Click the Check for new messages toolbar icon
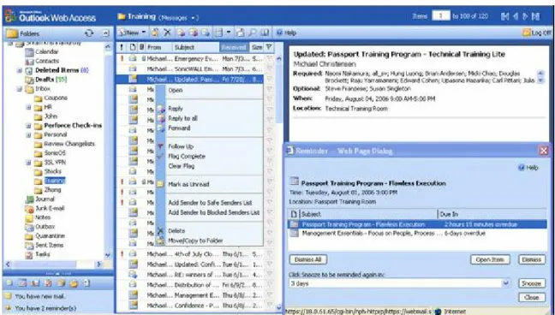The height and width of the screenshot is (315, 555). (x=241, y=33)
